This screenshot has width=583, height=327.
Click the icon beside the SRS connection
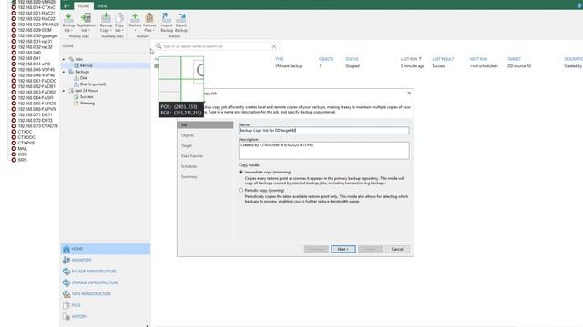coord(14,160)
